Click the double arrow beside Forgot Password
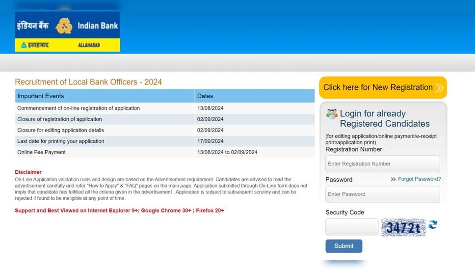This screenshot has height=270, width=475. pyautogui.click(x=393, y=180)
